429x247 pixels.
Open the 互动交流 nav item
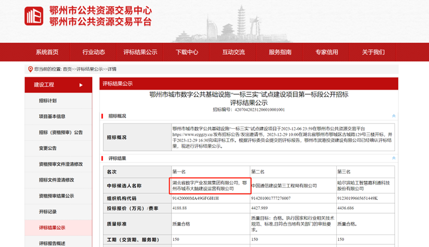click(x=234, y=52)
